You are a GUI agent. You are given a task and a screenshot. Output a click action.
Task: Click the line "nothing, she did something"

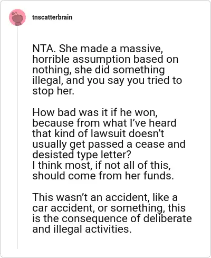click(99, 70)
